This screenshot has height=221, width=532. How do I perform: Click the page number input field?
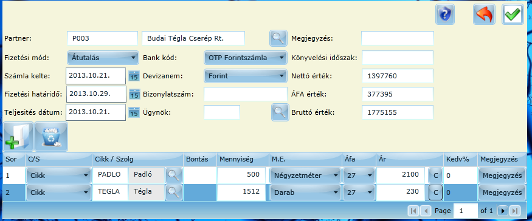click(466, 211)
